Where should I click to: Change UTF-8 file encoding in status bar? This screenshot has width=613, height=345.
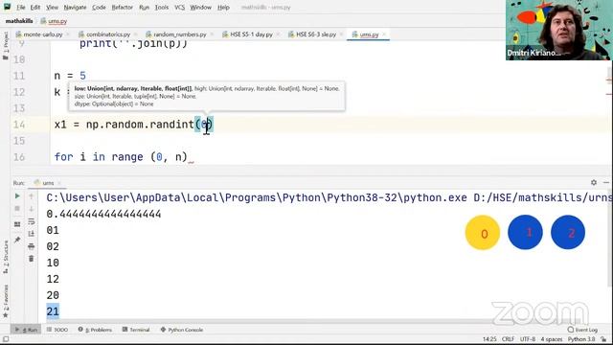coord(528,339)
